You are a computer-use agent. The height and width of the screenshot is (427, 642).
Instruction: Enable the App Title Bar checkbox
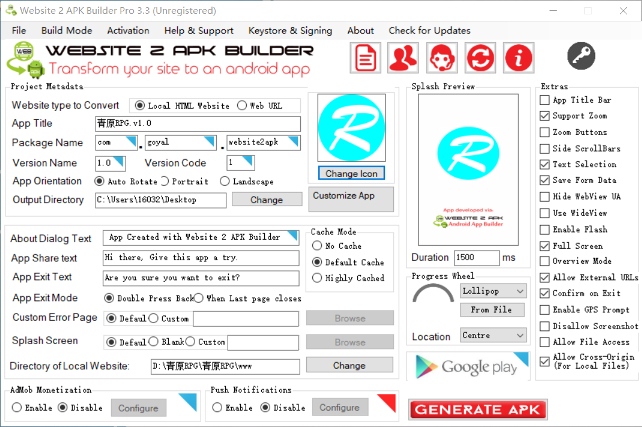coord(545,100)
